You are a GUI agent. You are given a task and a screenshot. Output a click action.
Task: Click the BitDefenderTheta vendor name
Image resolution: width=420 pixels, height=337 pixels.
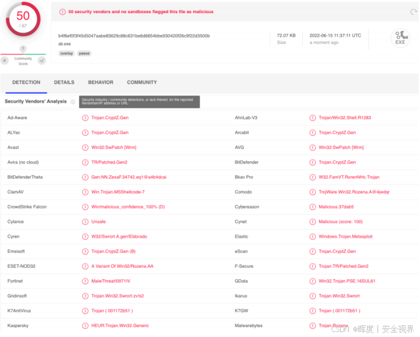[25, 177]
